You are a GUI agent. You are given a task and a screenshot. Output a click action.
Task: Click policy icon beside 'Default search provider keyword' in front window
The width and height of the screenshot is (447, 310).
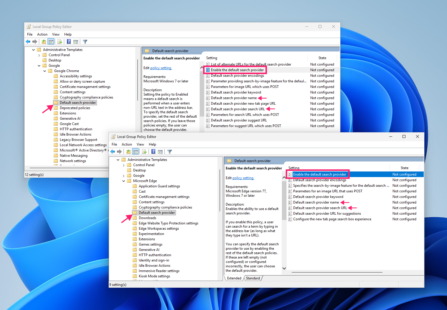290,197
